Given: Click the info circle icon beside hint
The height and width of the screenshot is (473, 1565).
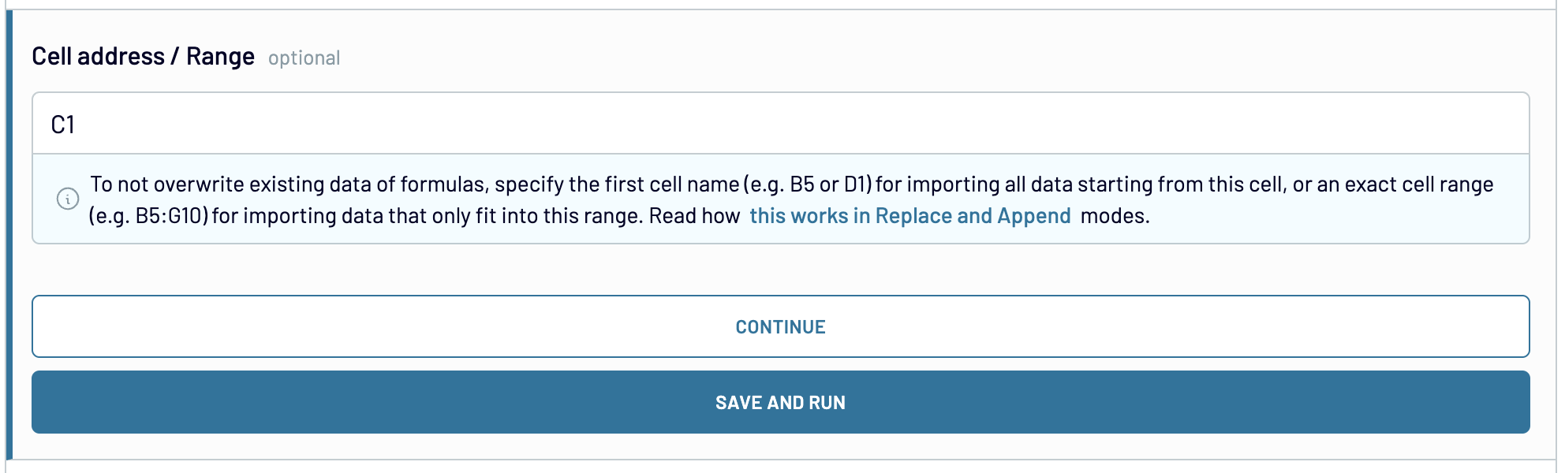Looking at the screenshot, I should pyautogui.click(x=68, y=199).
